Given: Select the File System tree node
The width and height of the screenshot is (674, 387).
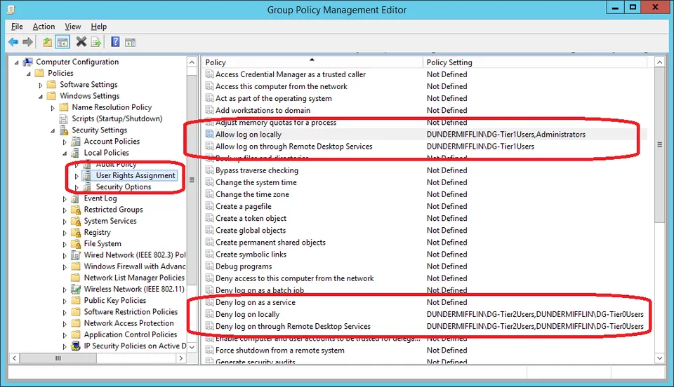Looking at the screenshot, I should 103,244.
